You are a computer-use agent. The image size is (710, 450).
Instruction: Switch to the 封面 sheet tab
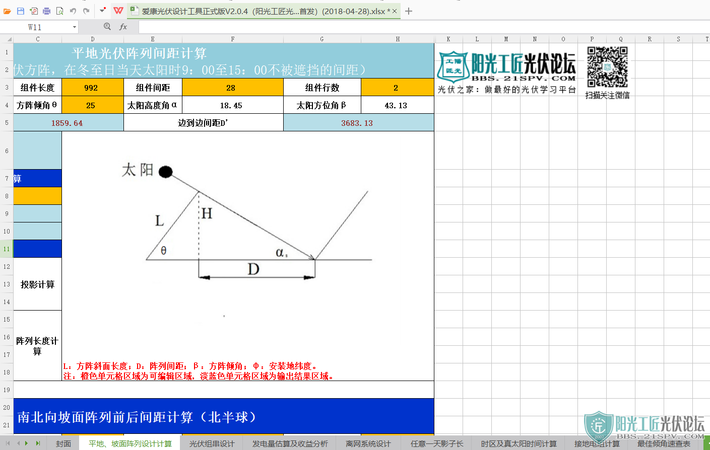tap(63, 443)
